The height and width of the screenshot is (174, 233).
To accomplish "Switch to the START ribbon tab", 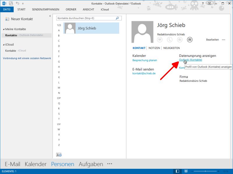I will click(x=21, y=10).
